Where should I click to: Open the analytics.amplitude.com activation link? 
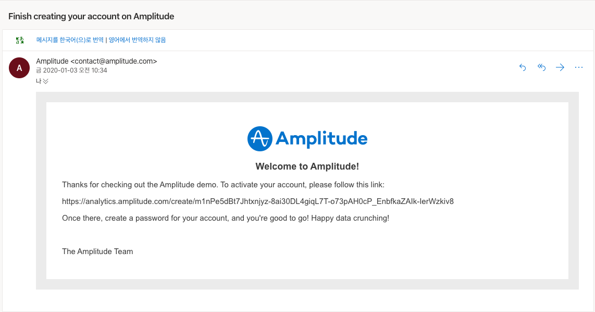(258, 201)
